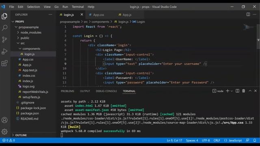Open the Run menu

tap(65, 7)
